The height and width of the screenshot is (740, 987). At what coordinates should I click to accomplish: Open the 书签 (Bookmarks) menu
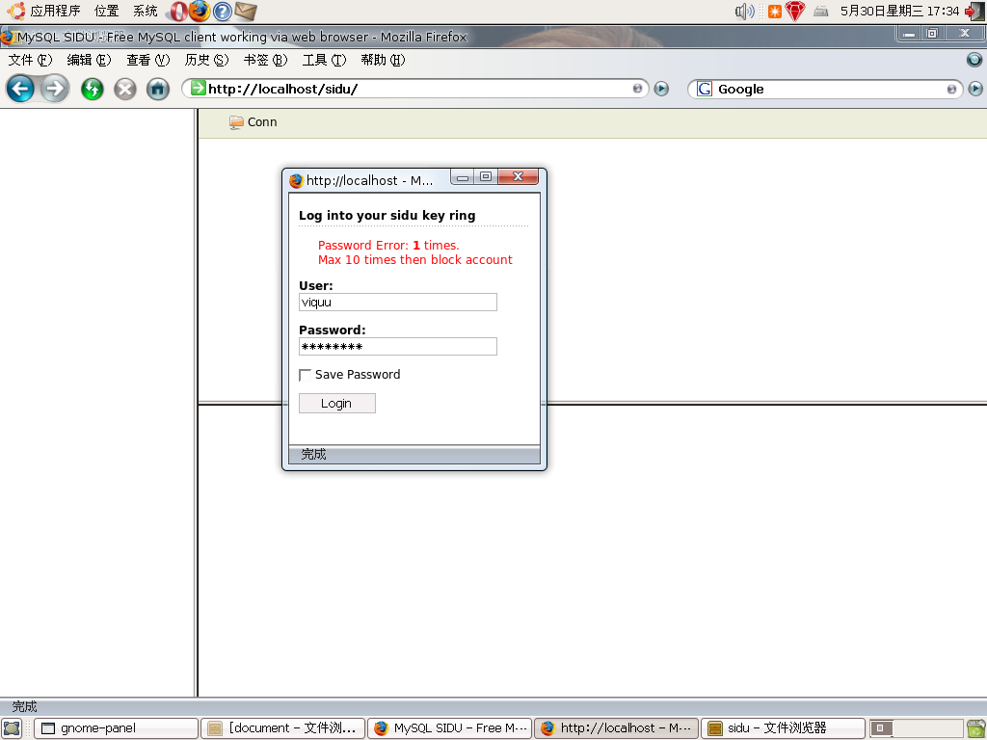264,60
